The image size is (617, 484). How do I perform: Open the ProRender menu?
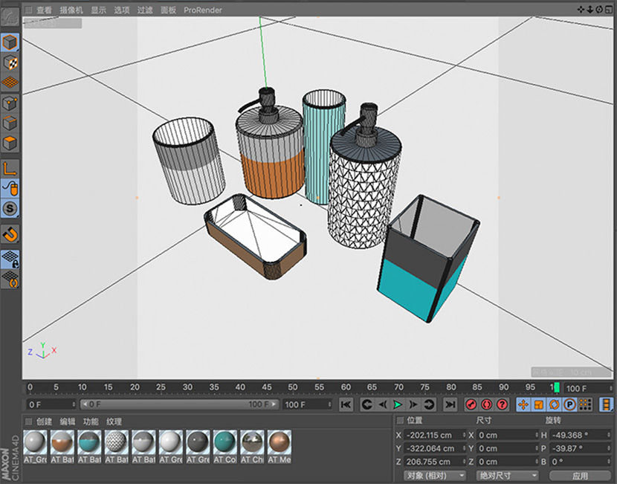point(203,10)
